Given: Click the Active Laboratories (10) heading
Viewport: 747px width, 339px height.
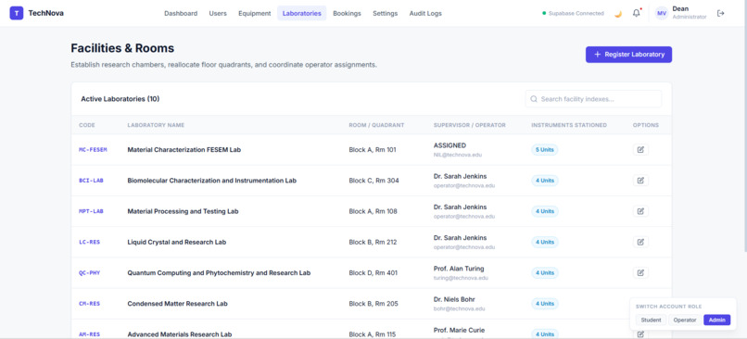Looking at the screenshot, I should point(120,99).
